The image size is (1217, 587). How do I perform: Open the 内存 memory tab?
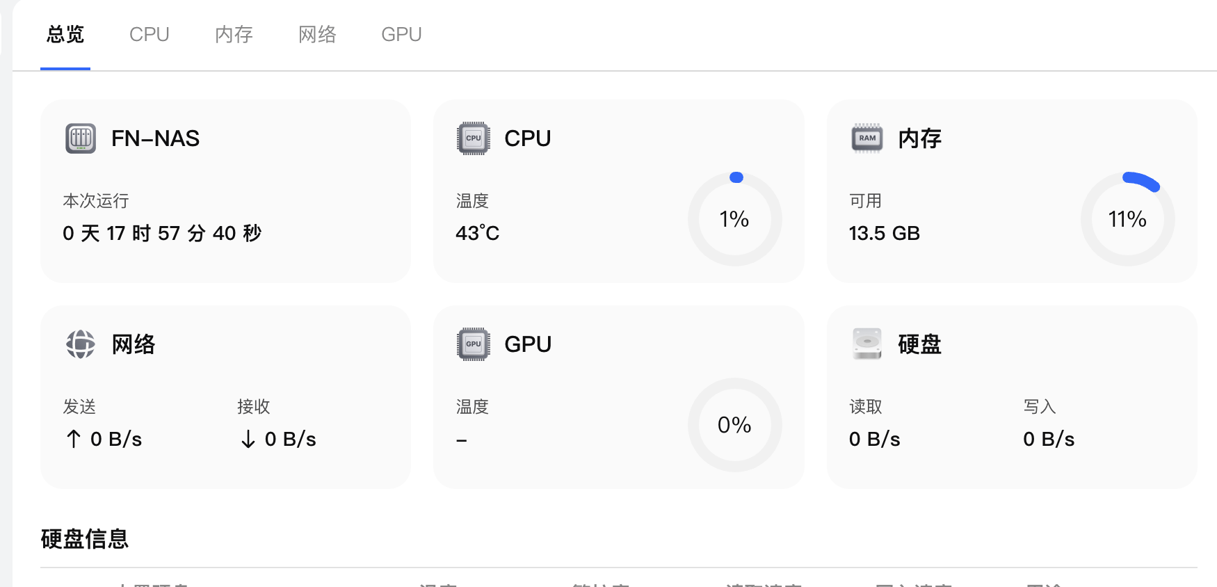click(x=234, y=34)
